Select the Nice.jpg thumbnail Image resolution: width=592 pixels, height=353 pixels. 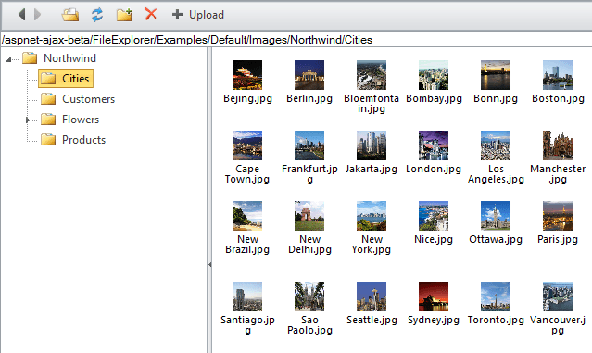point(434,216)
